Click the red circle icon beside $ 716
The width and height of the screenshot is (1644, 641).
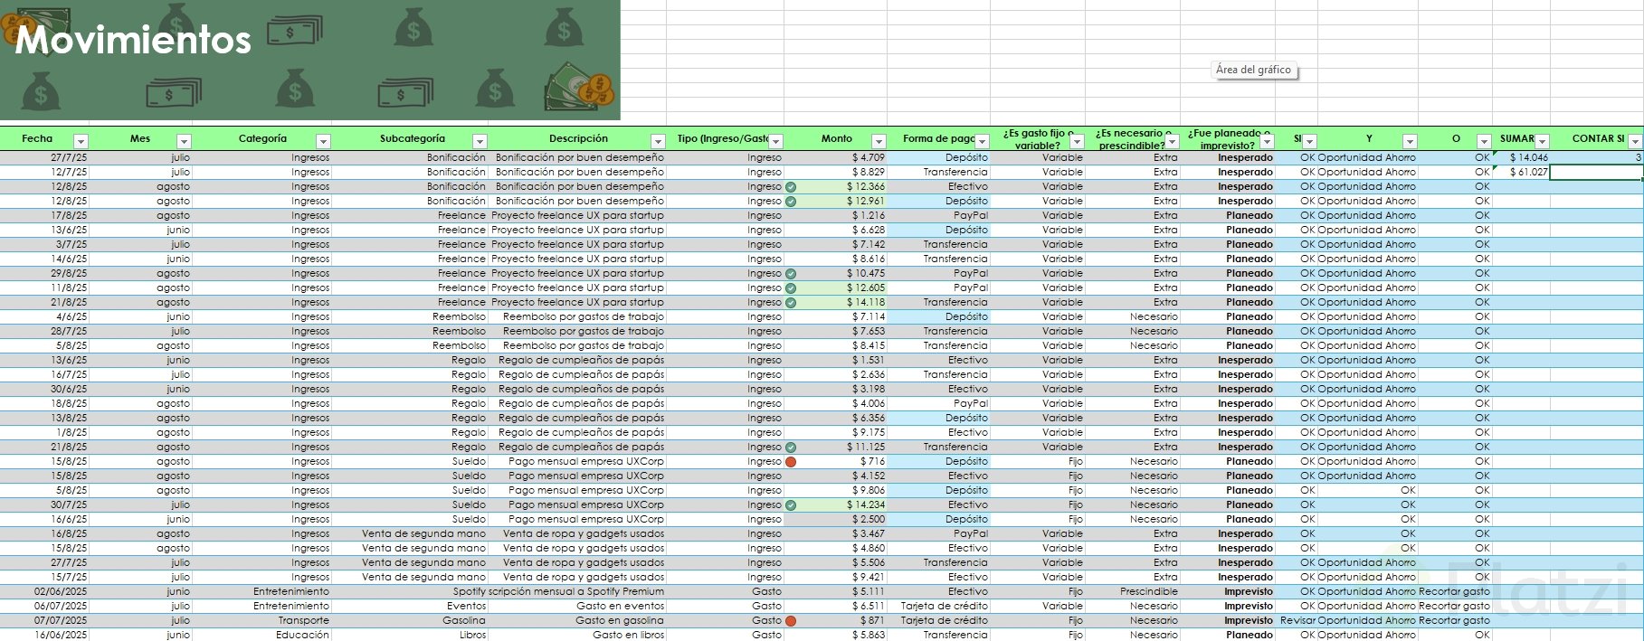(791, 462)
